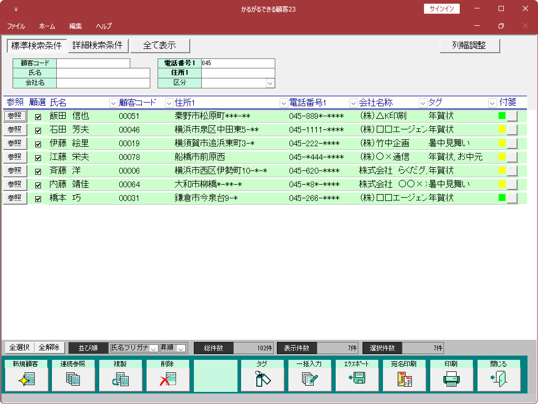Open 会社名称 column filter dropdown
This screenshot has width=538, height=404.
[x=423, y=103]
